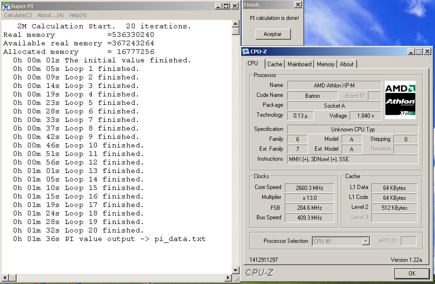
Task: Open the Help(H) menu
Action: click(x=78, y=15)
